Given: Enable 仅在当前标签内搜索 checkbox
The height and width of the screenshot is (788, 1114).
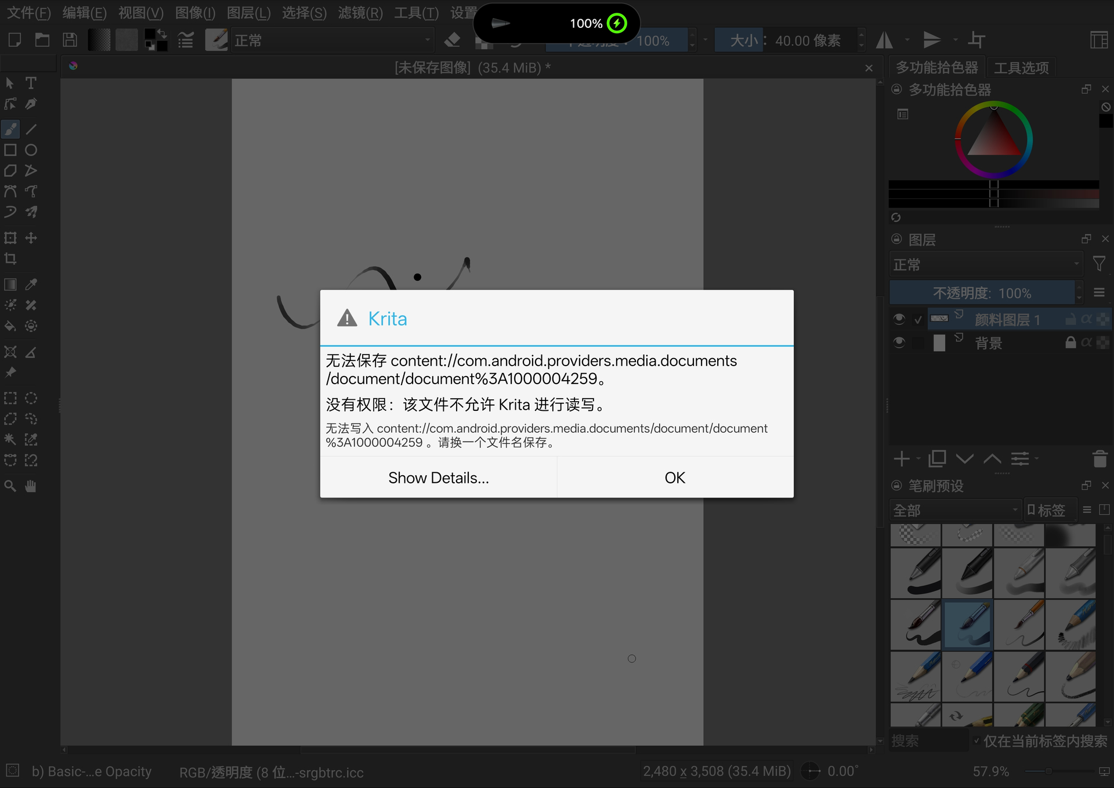Looking at the screenshot, I should (x=976, y=741).
